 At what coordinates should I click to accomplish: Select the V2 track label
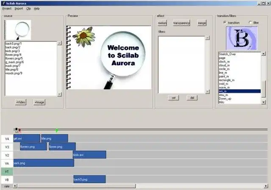7,155
